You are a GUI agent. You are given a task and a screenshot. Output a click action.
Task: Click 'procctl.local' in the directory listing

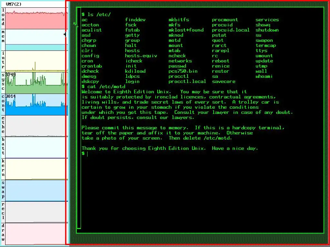click(x=187, y=81)
